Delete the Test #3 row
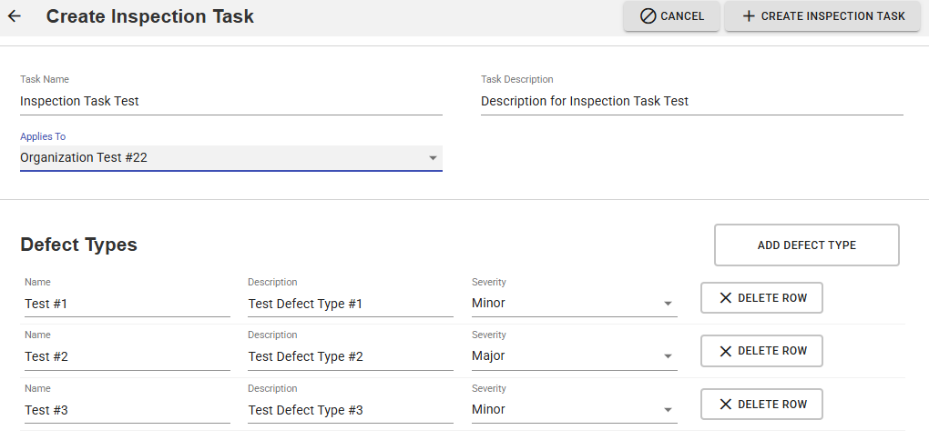 point(762,405)
